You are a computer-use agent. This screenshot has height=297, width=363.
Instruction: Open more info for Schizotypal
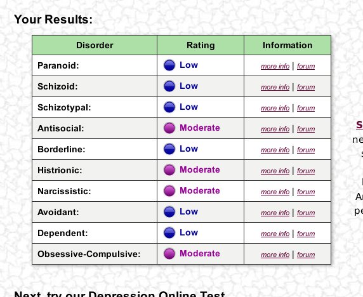coord(275,108)
